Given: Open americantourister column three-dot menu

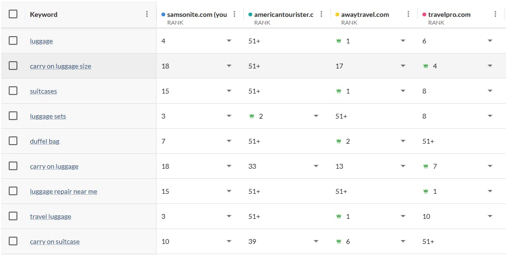Looking at the screenshot, I should coord(321,14).
